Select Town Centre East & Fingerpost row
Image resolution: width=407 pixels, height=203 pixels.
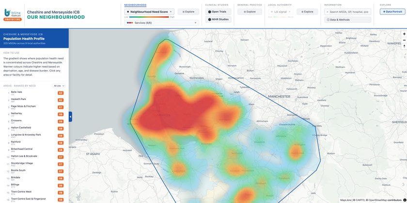coord(34,200)
